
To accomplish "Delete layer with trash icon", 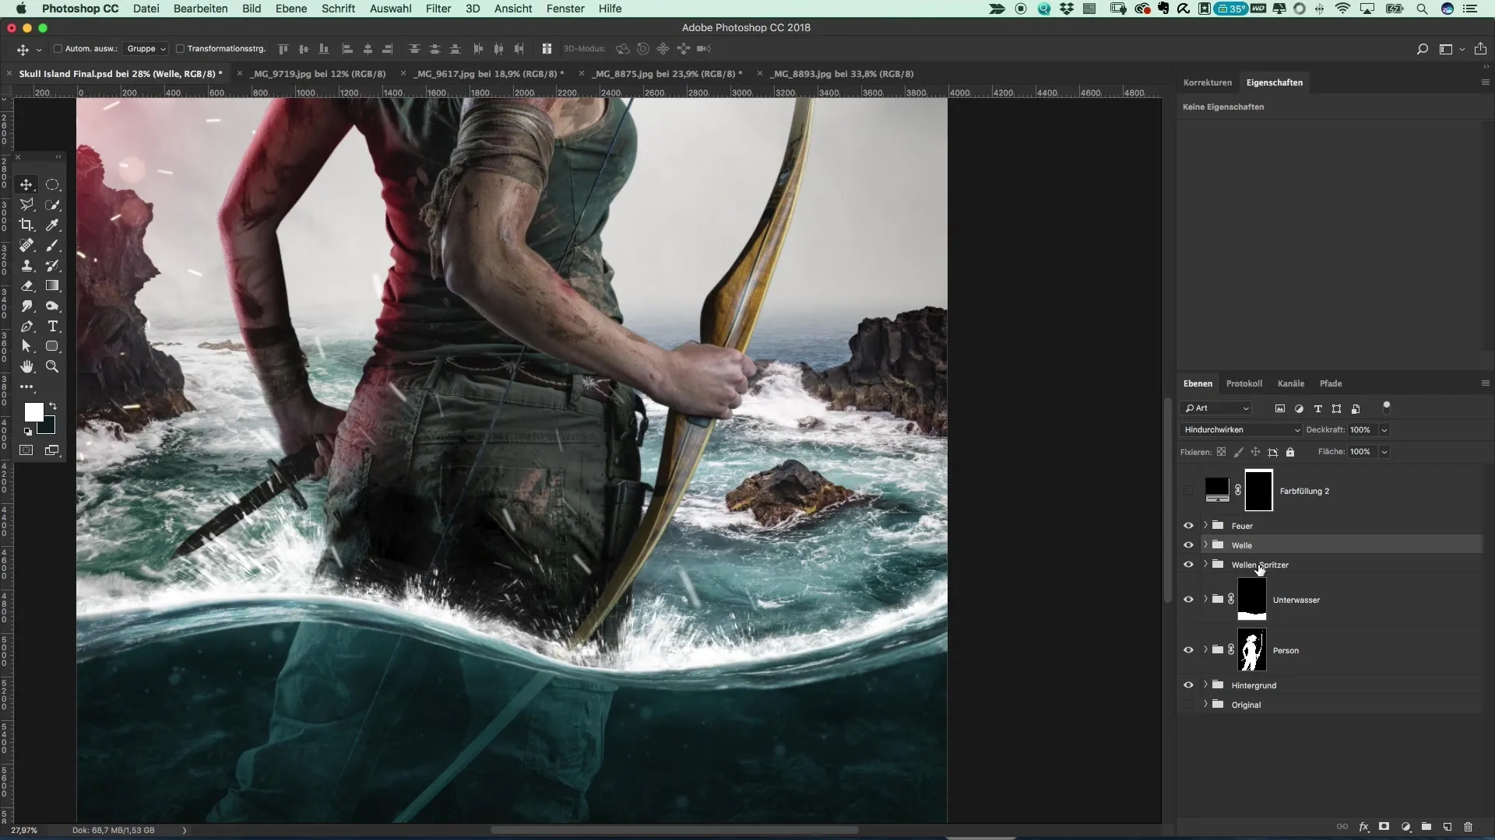I will 1469,827.
